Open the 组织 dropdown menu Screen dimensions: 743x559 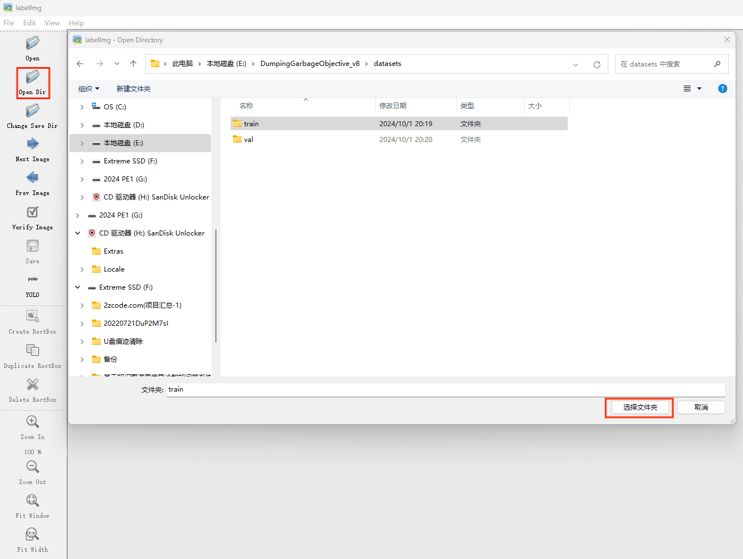89,89
